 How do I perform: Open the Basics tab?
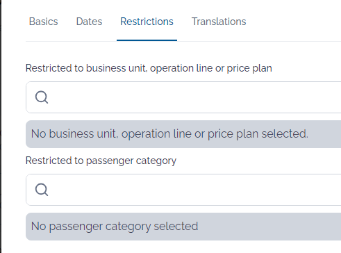[x=43, y=22]
